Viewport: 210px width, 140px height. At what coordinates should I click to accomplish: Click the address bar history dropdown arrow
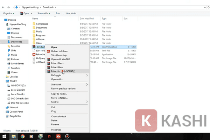[x=205, y=7]
